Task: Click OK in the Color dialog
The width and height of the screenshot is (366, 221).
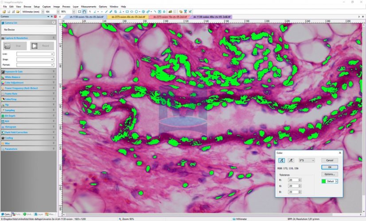Action: [329, 167]
